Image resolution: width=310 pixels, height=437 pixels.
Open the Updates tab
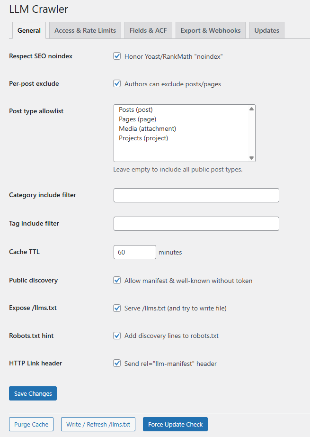coord(266,30)
